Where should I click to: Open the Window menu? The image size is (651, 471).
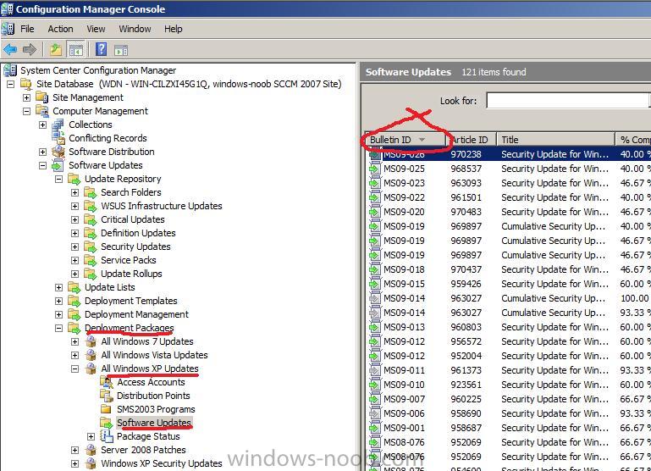135,29
